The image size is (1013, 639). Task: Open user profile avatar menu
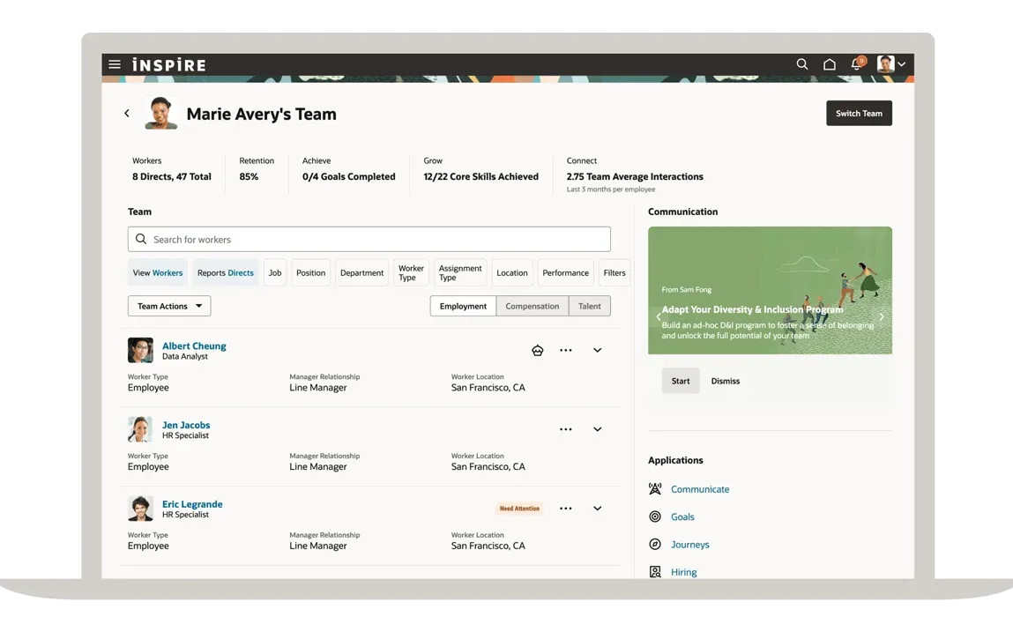point(891,64)
